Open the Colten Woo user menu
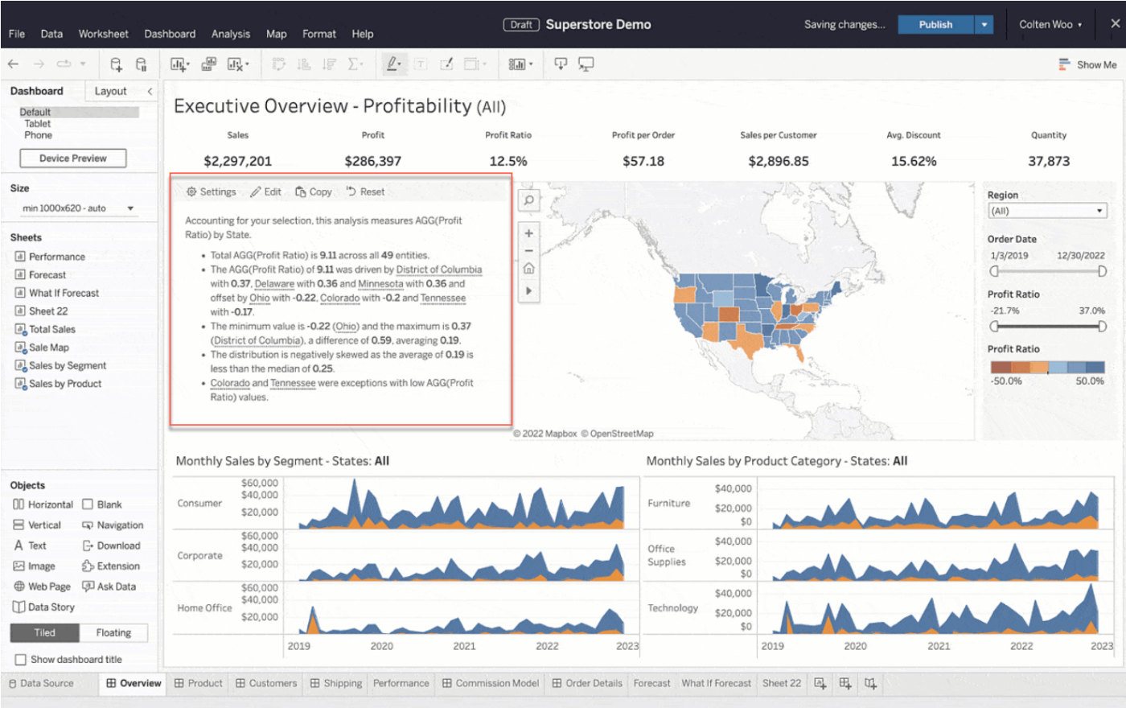The image size is (1126, 708). [x=1050, y=25]
